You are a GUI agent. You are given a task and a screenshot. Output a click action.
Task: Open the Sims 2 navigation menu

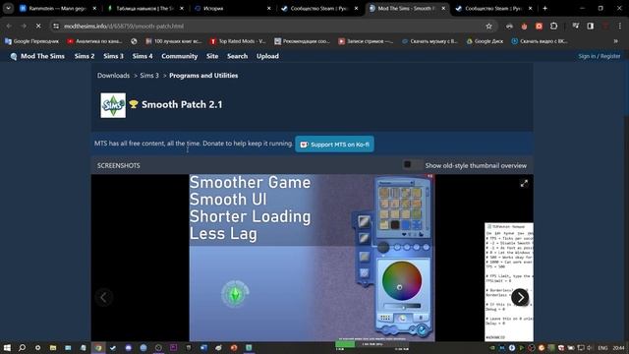(x=85, y=56)
